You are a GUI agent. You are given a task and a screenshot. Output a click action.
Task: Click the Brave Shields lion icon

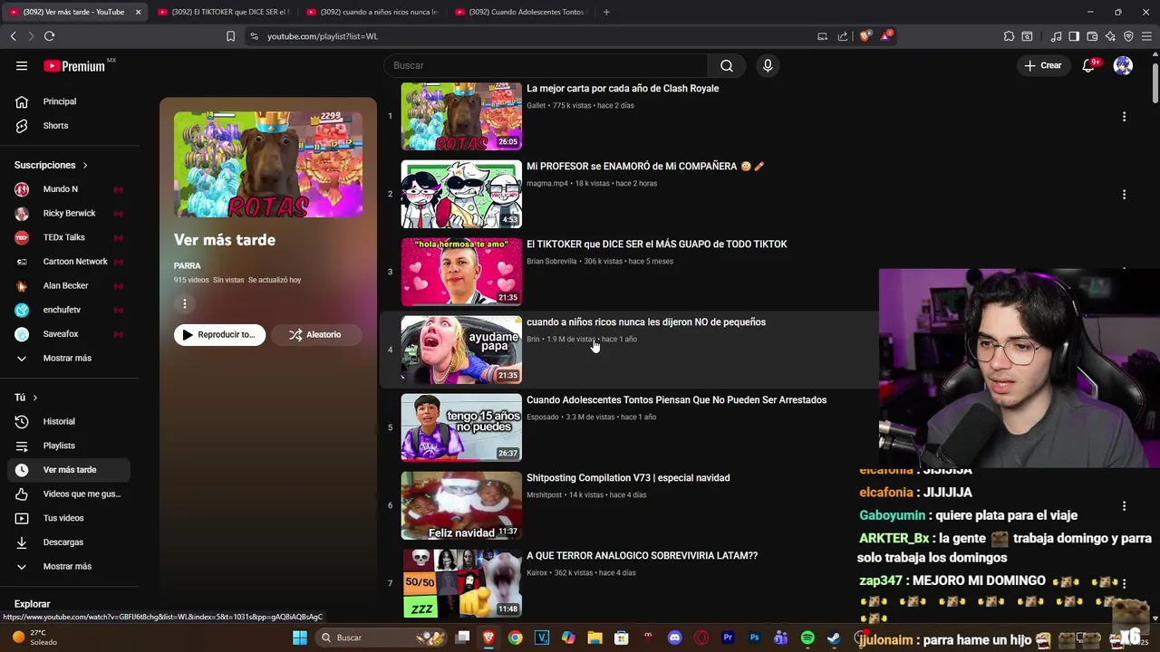864,36
